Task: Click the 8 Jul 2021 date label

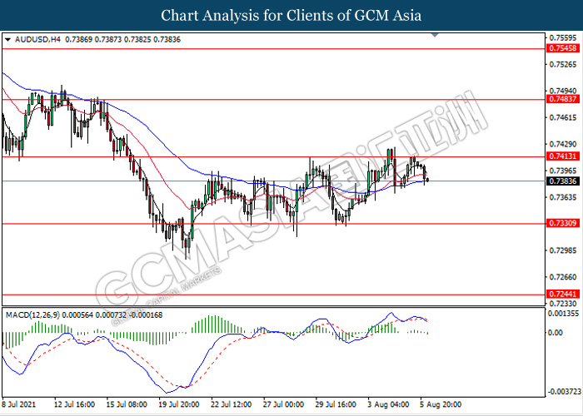Action: tap(19, 404)
